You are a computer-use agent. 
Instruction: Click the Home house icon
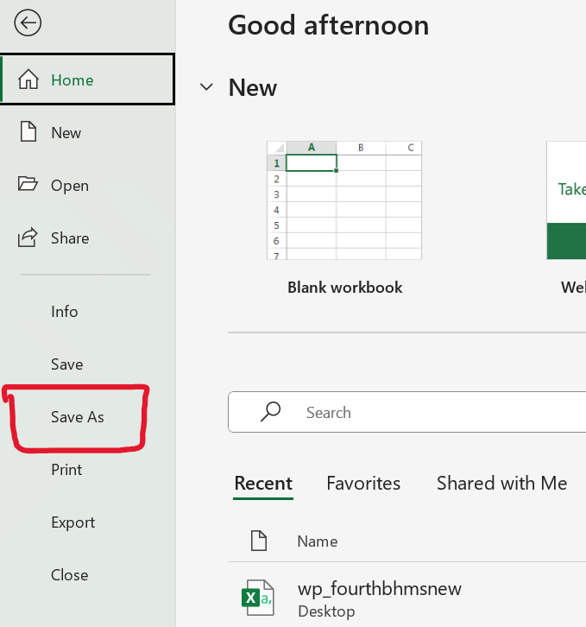click(28, 80)
